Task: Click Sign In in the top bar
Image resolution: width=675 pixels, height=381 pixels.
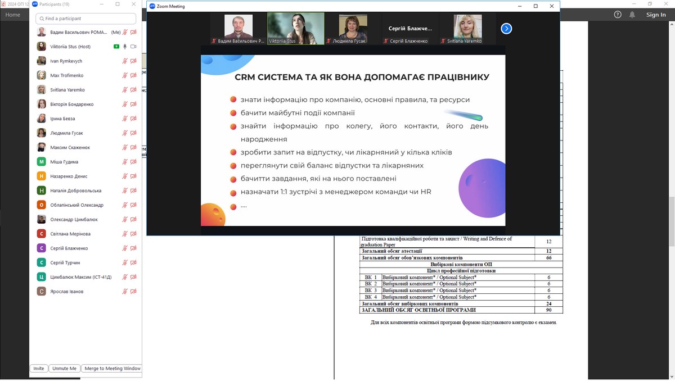Action: pyautogui.click(x=656, y=15)
